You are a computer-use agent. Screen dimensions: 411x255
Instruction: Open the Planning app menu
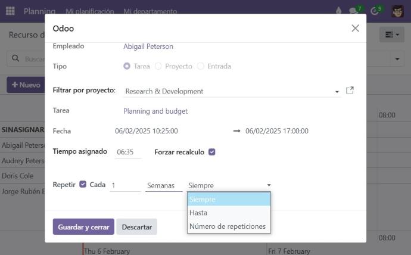39,11
